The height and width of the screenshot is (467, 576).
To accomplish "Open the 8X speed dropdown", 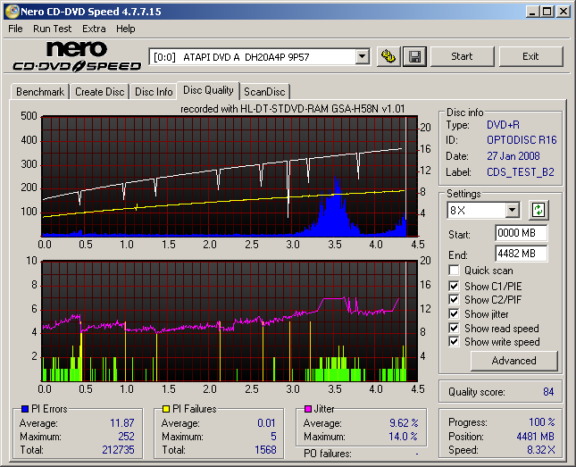I will tap(512, 210).
